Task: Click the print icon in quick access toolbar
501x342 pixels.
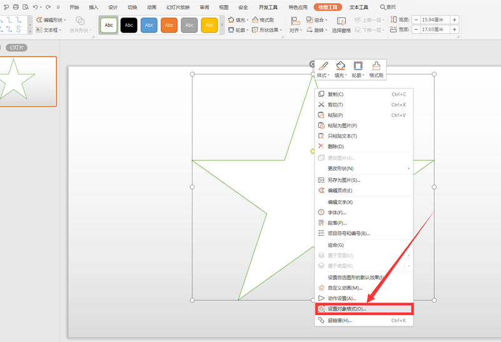Action: click(16, 7)
